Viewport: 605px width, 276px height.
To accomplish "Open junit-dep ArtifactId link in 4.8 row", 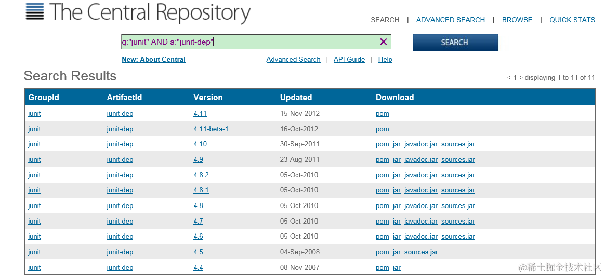I will tap(120, 205).
